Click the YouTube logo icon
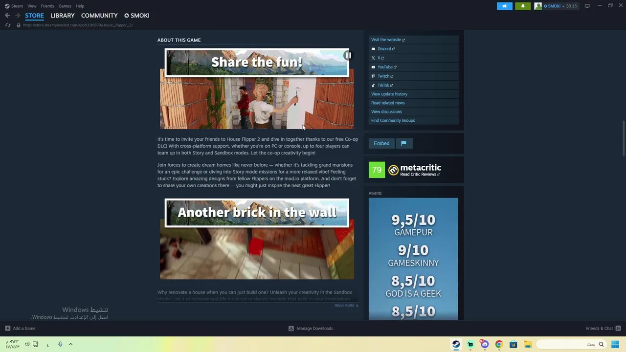This screenshot has height=352, width=626. pos(373,67)
